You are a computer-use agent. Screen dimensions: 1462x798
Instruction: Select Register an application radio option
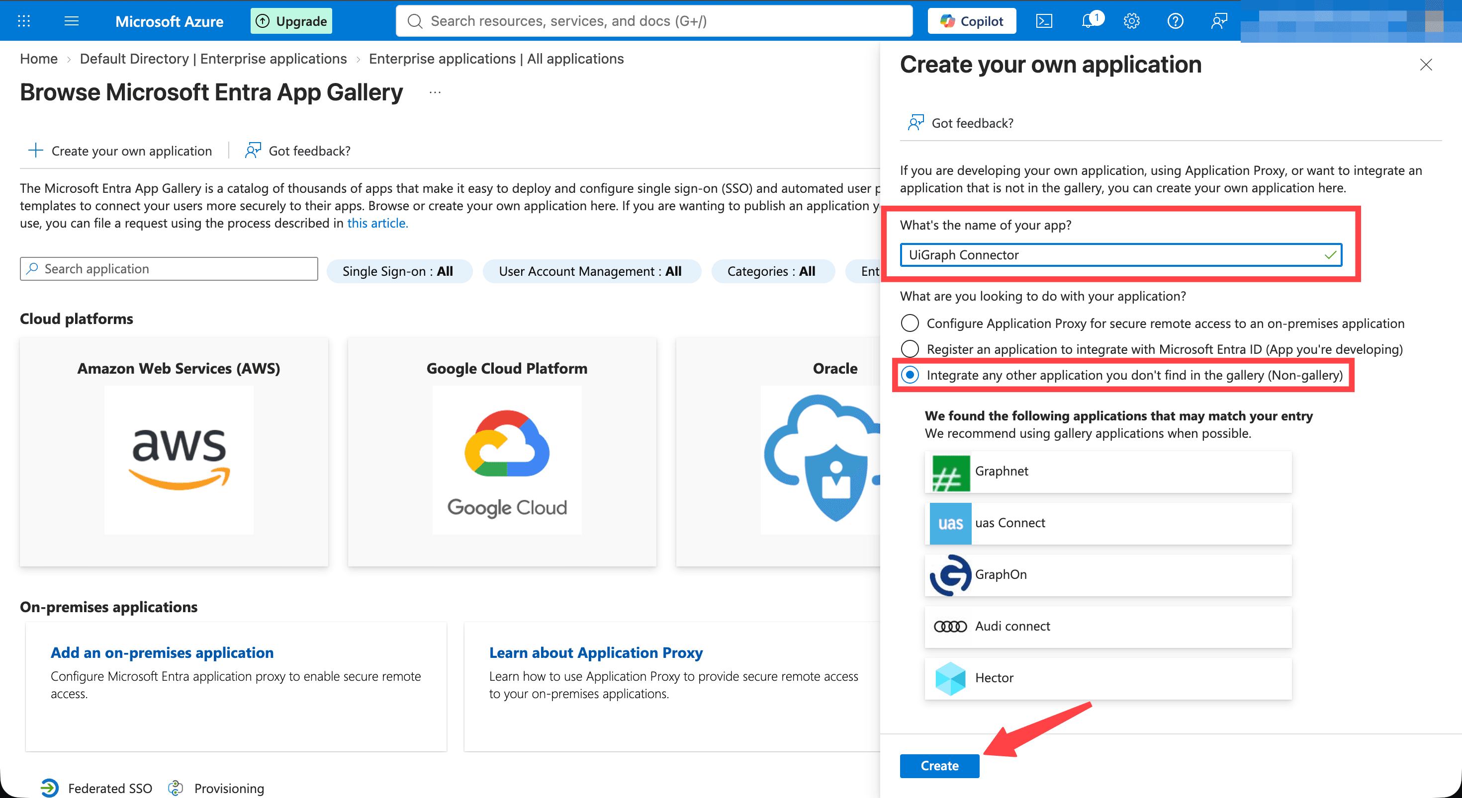pos(910,349)
